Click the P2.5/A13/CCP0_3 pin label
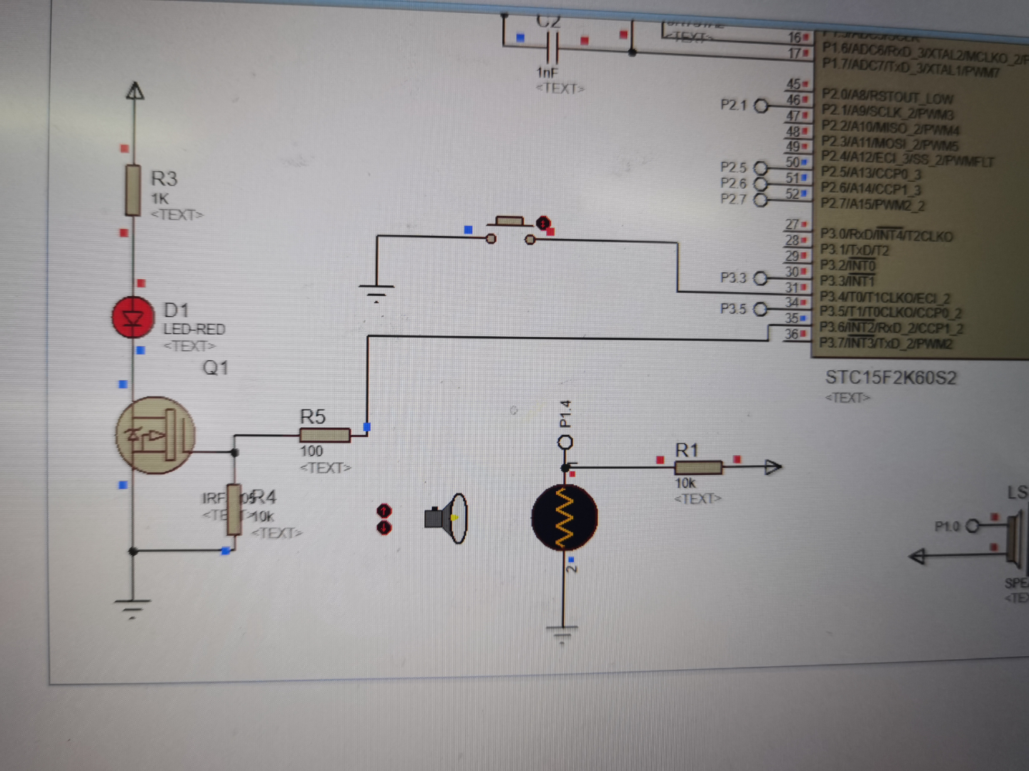 pos(872,173)
